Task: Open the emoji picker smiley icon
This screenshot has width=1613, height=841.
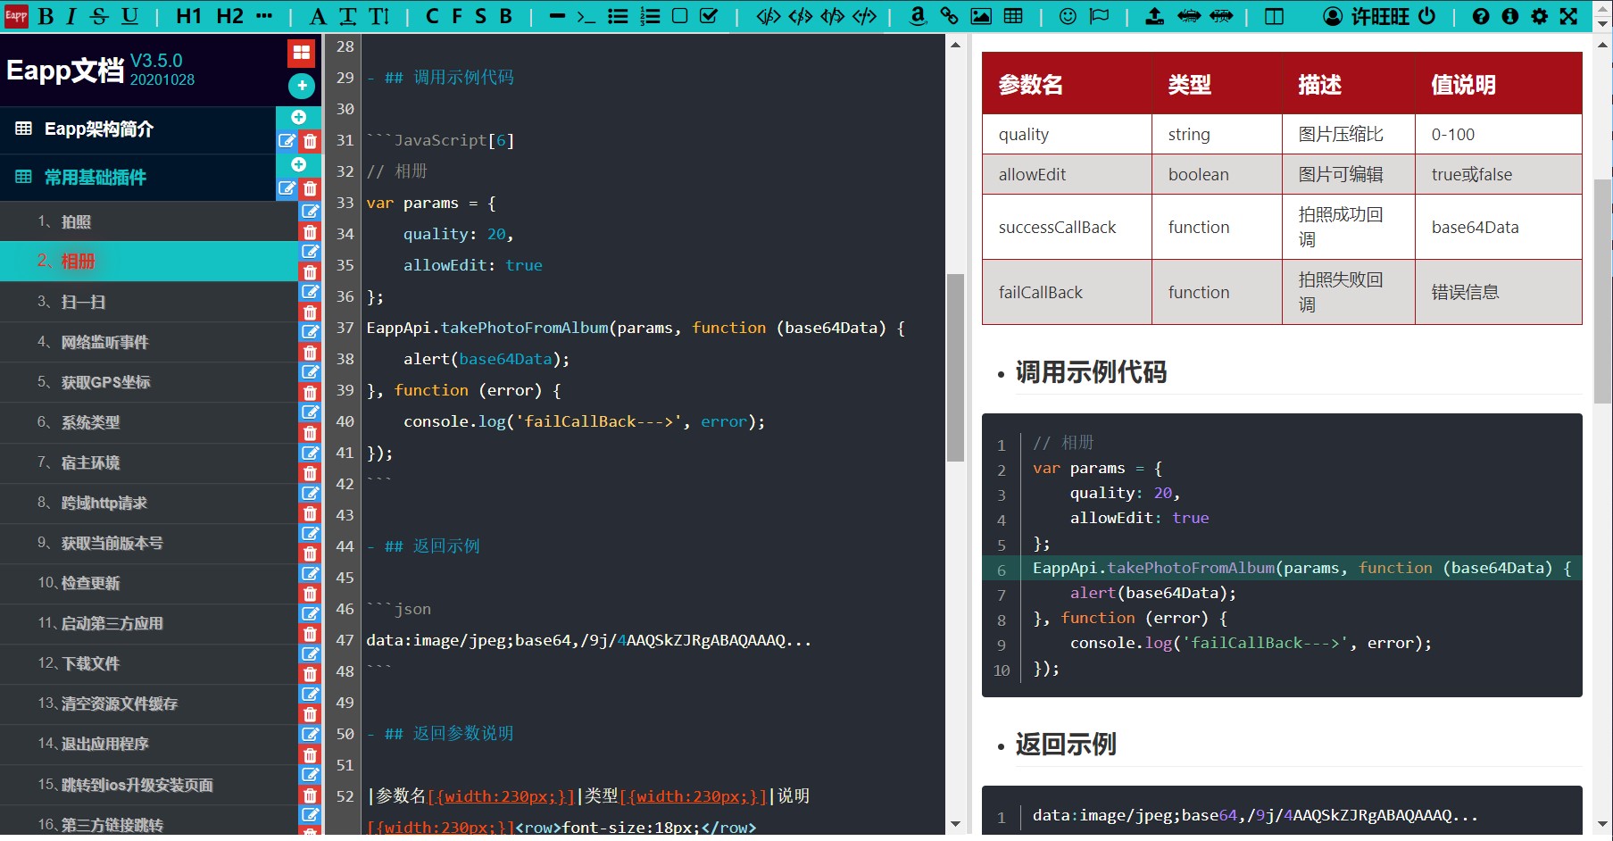Action: coord(1068,16)
